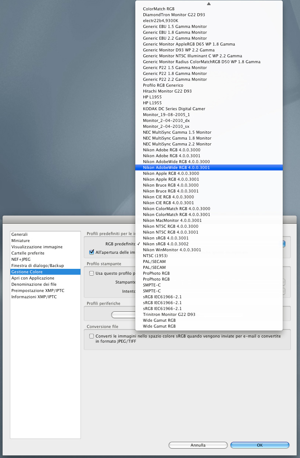Choose Generic P22 1.8 Gamma Monitor
The height and width of the screenshot is (458, 300).
click(x=209, y=73)
